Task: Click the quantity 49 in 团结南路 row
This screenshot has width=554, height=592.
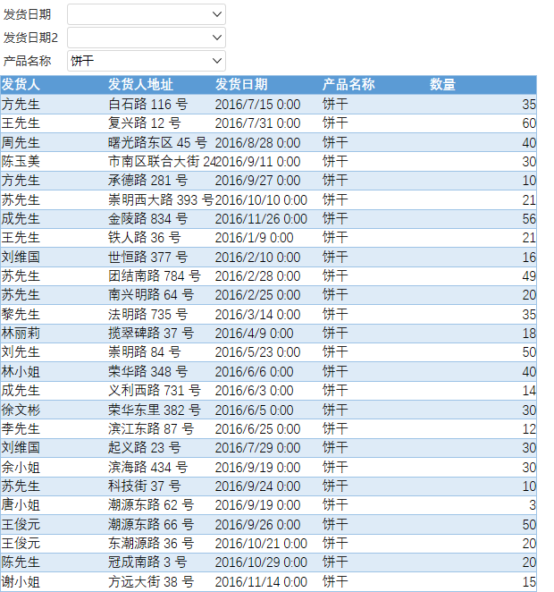Action: [x=529, y=276]
